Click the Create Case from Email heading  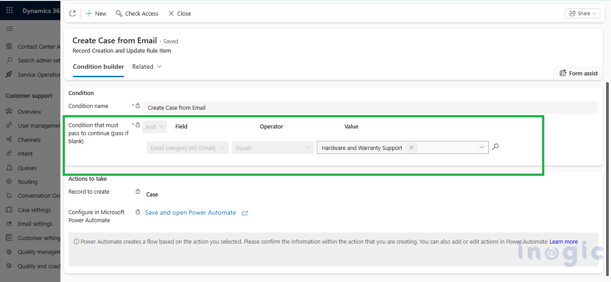pyautogui.click(x=115, y=41)
